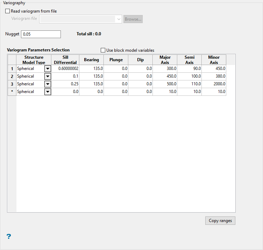Click the 2000.0 Minor Axis cell
This screenshot has height=250, width=263.
[x=214, y=84]
